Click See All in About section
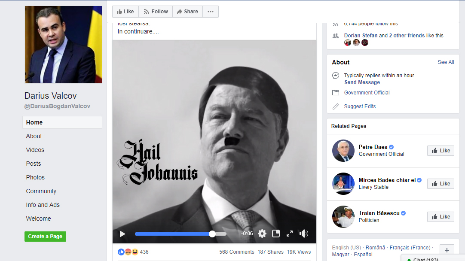The height and width of the screenshot is (261, 465). click(446, 62)
